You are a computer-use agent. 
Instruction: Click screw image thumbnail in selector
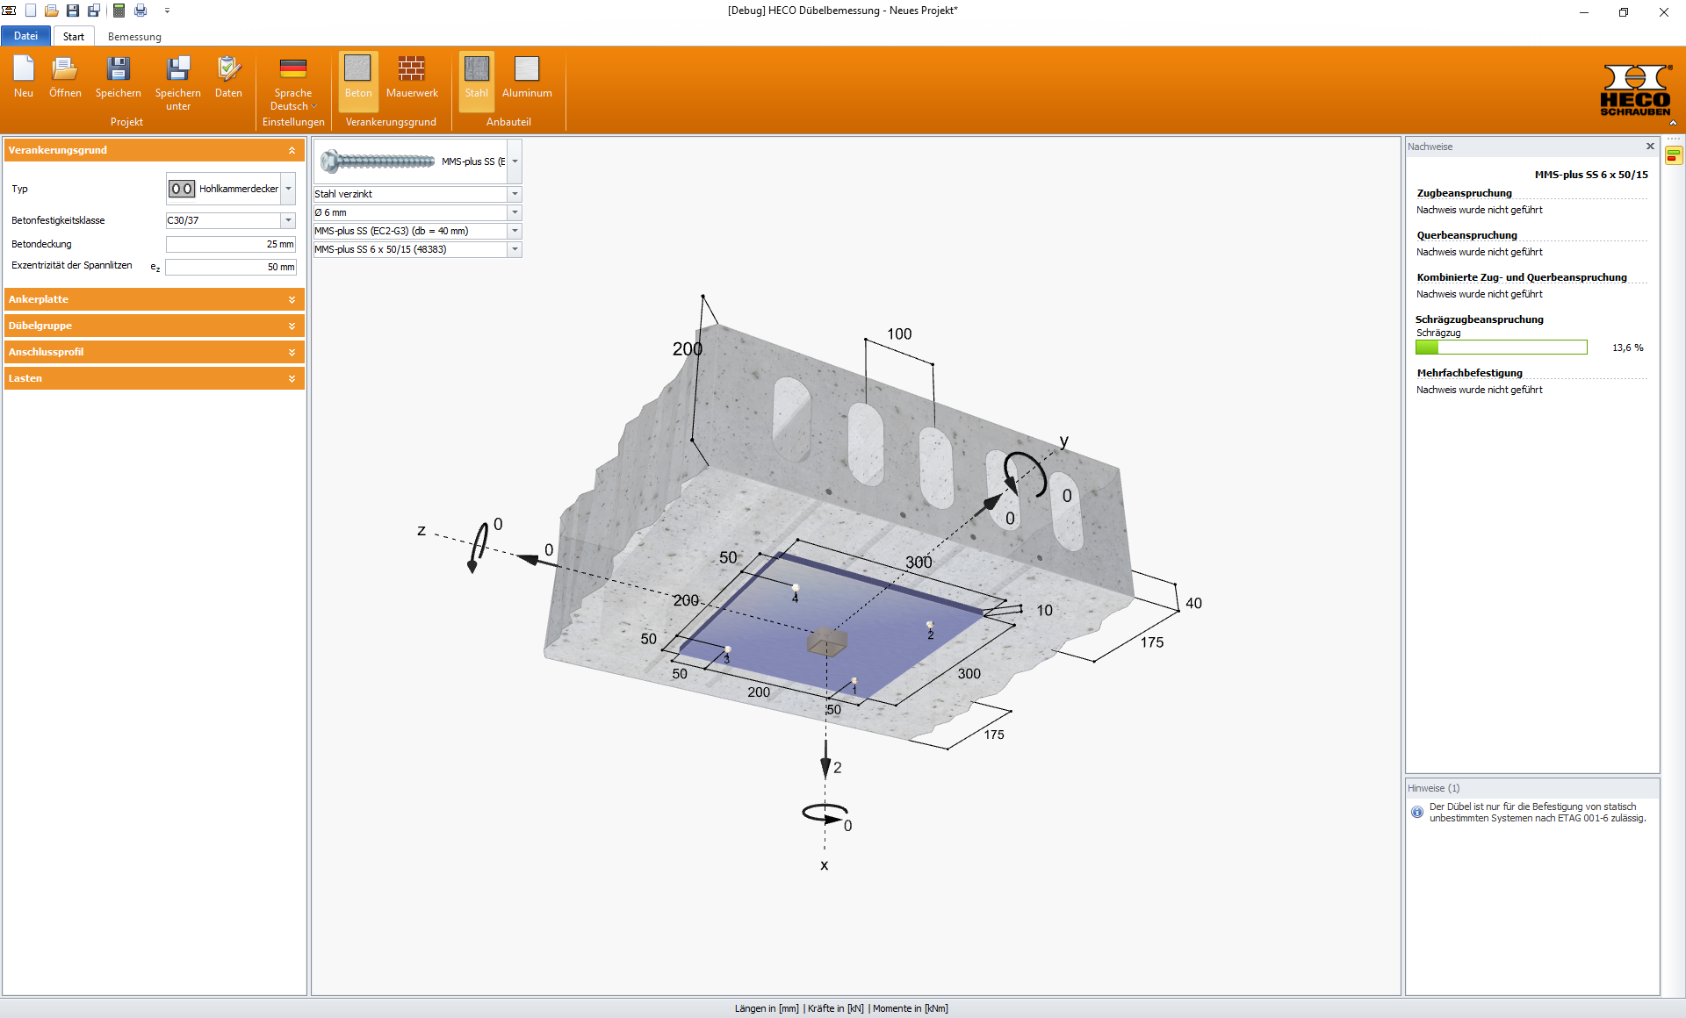(378, 161)
